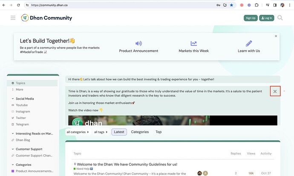Click the Learn with Us pencil icon
This screenshot has width=294, height=176.
click(x=249, y=43)
